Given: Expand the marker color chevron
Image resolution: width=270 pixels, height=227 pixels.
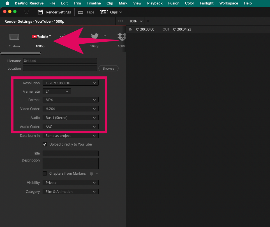Looking at the screenshot, I should coord(97,174).
